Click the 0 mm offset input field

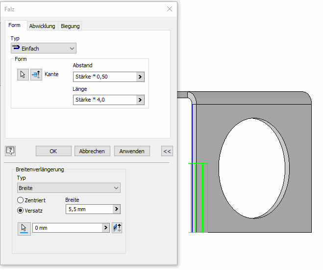[x=67, y=228]
